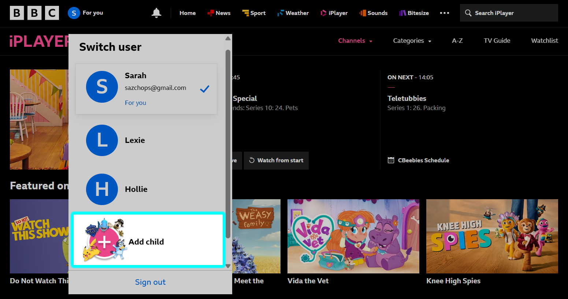Click the For you account label
This screenshot has height=299, width=568.
(93, 13)
